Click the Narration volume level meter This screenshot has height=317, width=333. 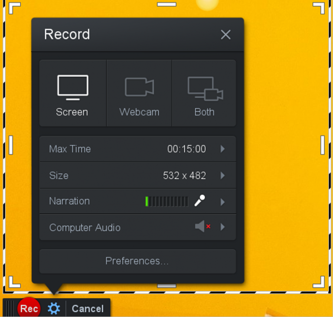click(166, 201)
